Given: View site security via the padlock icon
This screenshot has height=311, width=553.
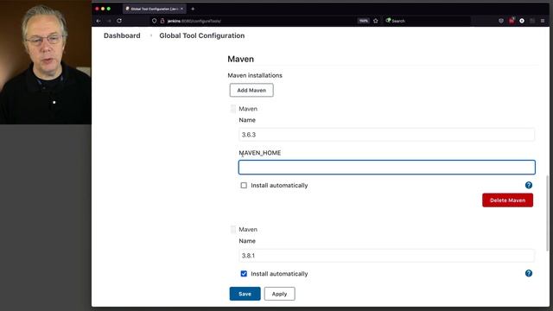Looking at the screenshot, I should point(162,21).
